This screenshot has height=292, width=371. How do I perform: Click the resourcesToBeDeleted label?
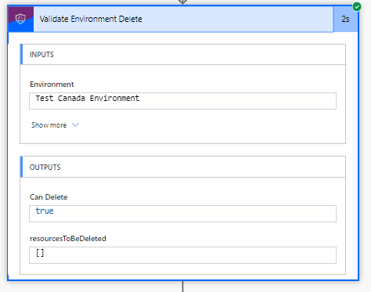68,239
